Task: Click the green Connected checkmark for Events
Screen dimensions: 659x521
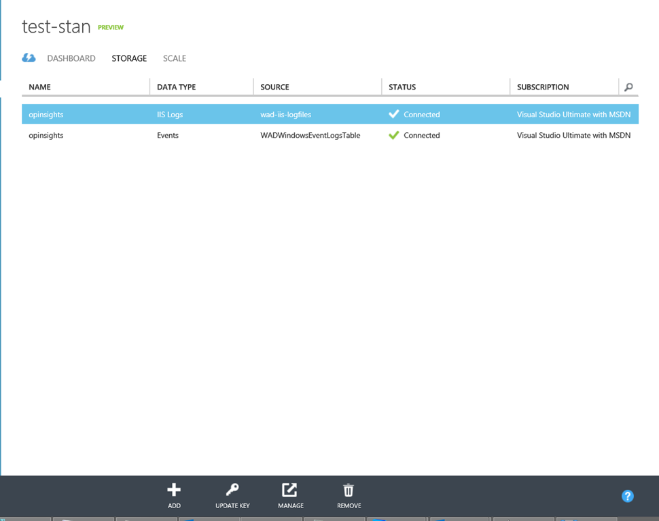Action: click(393, 135)
